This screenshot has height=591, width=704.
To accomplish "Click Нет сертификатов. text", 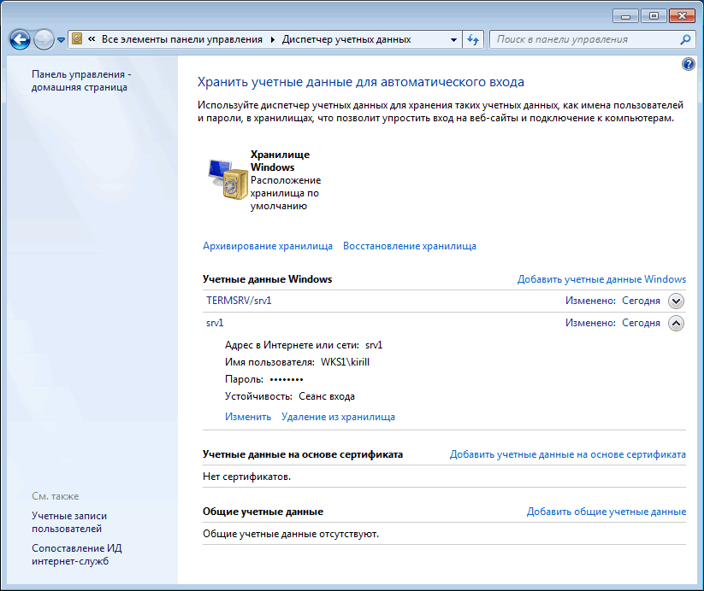I will pos(247,477).
